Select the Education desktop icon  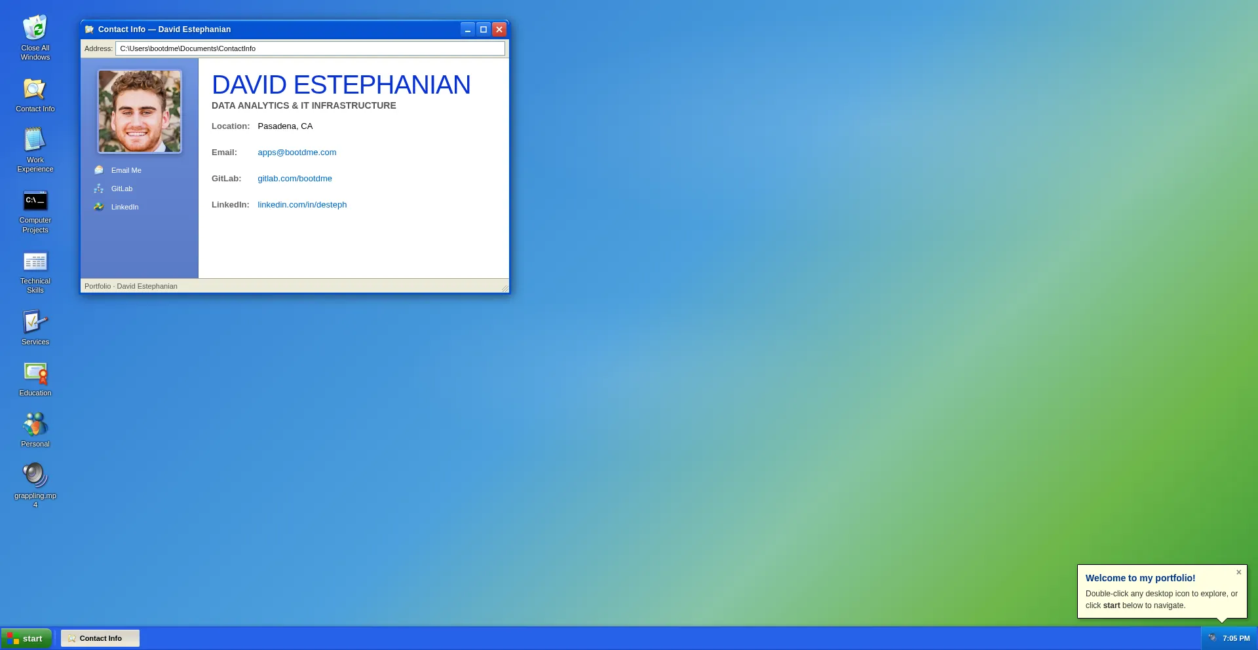(35, 379)
